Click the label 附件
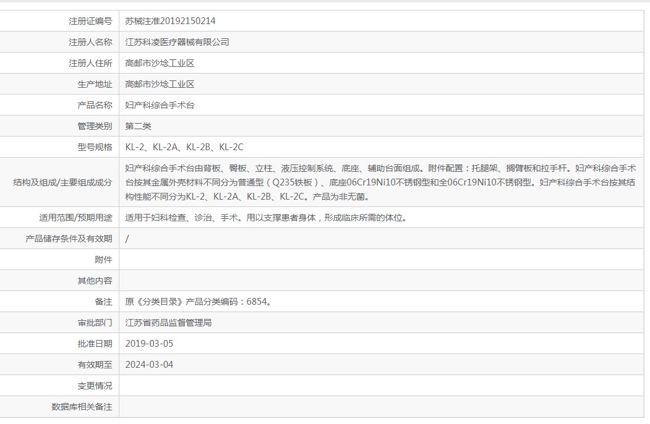The image size is (650, 424). click(104, 260)
